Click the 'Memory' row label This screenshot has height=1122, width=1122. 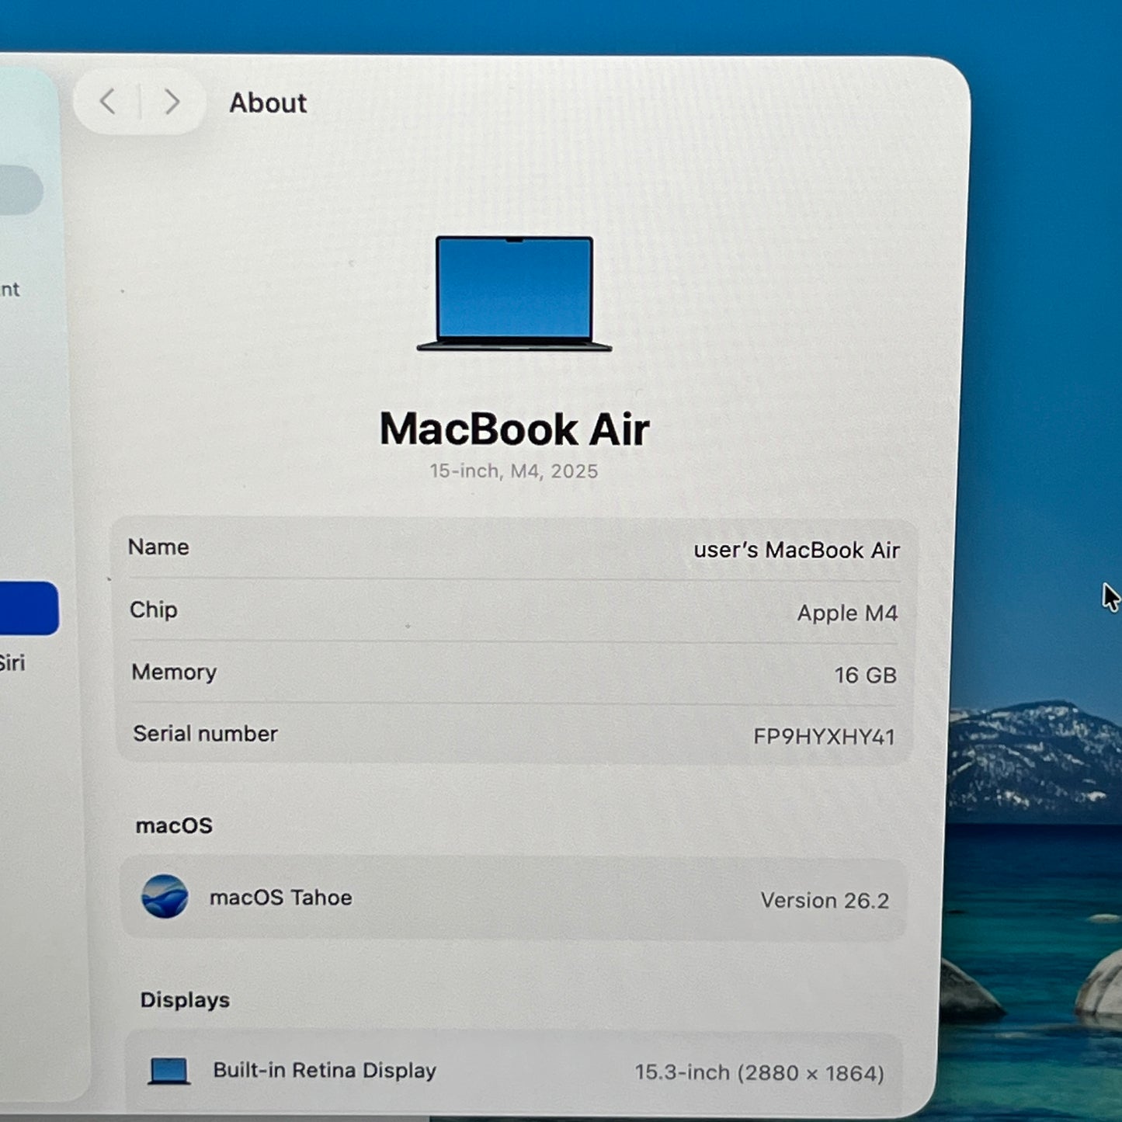coord(174,672)
